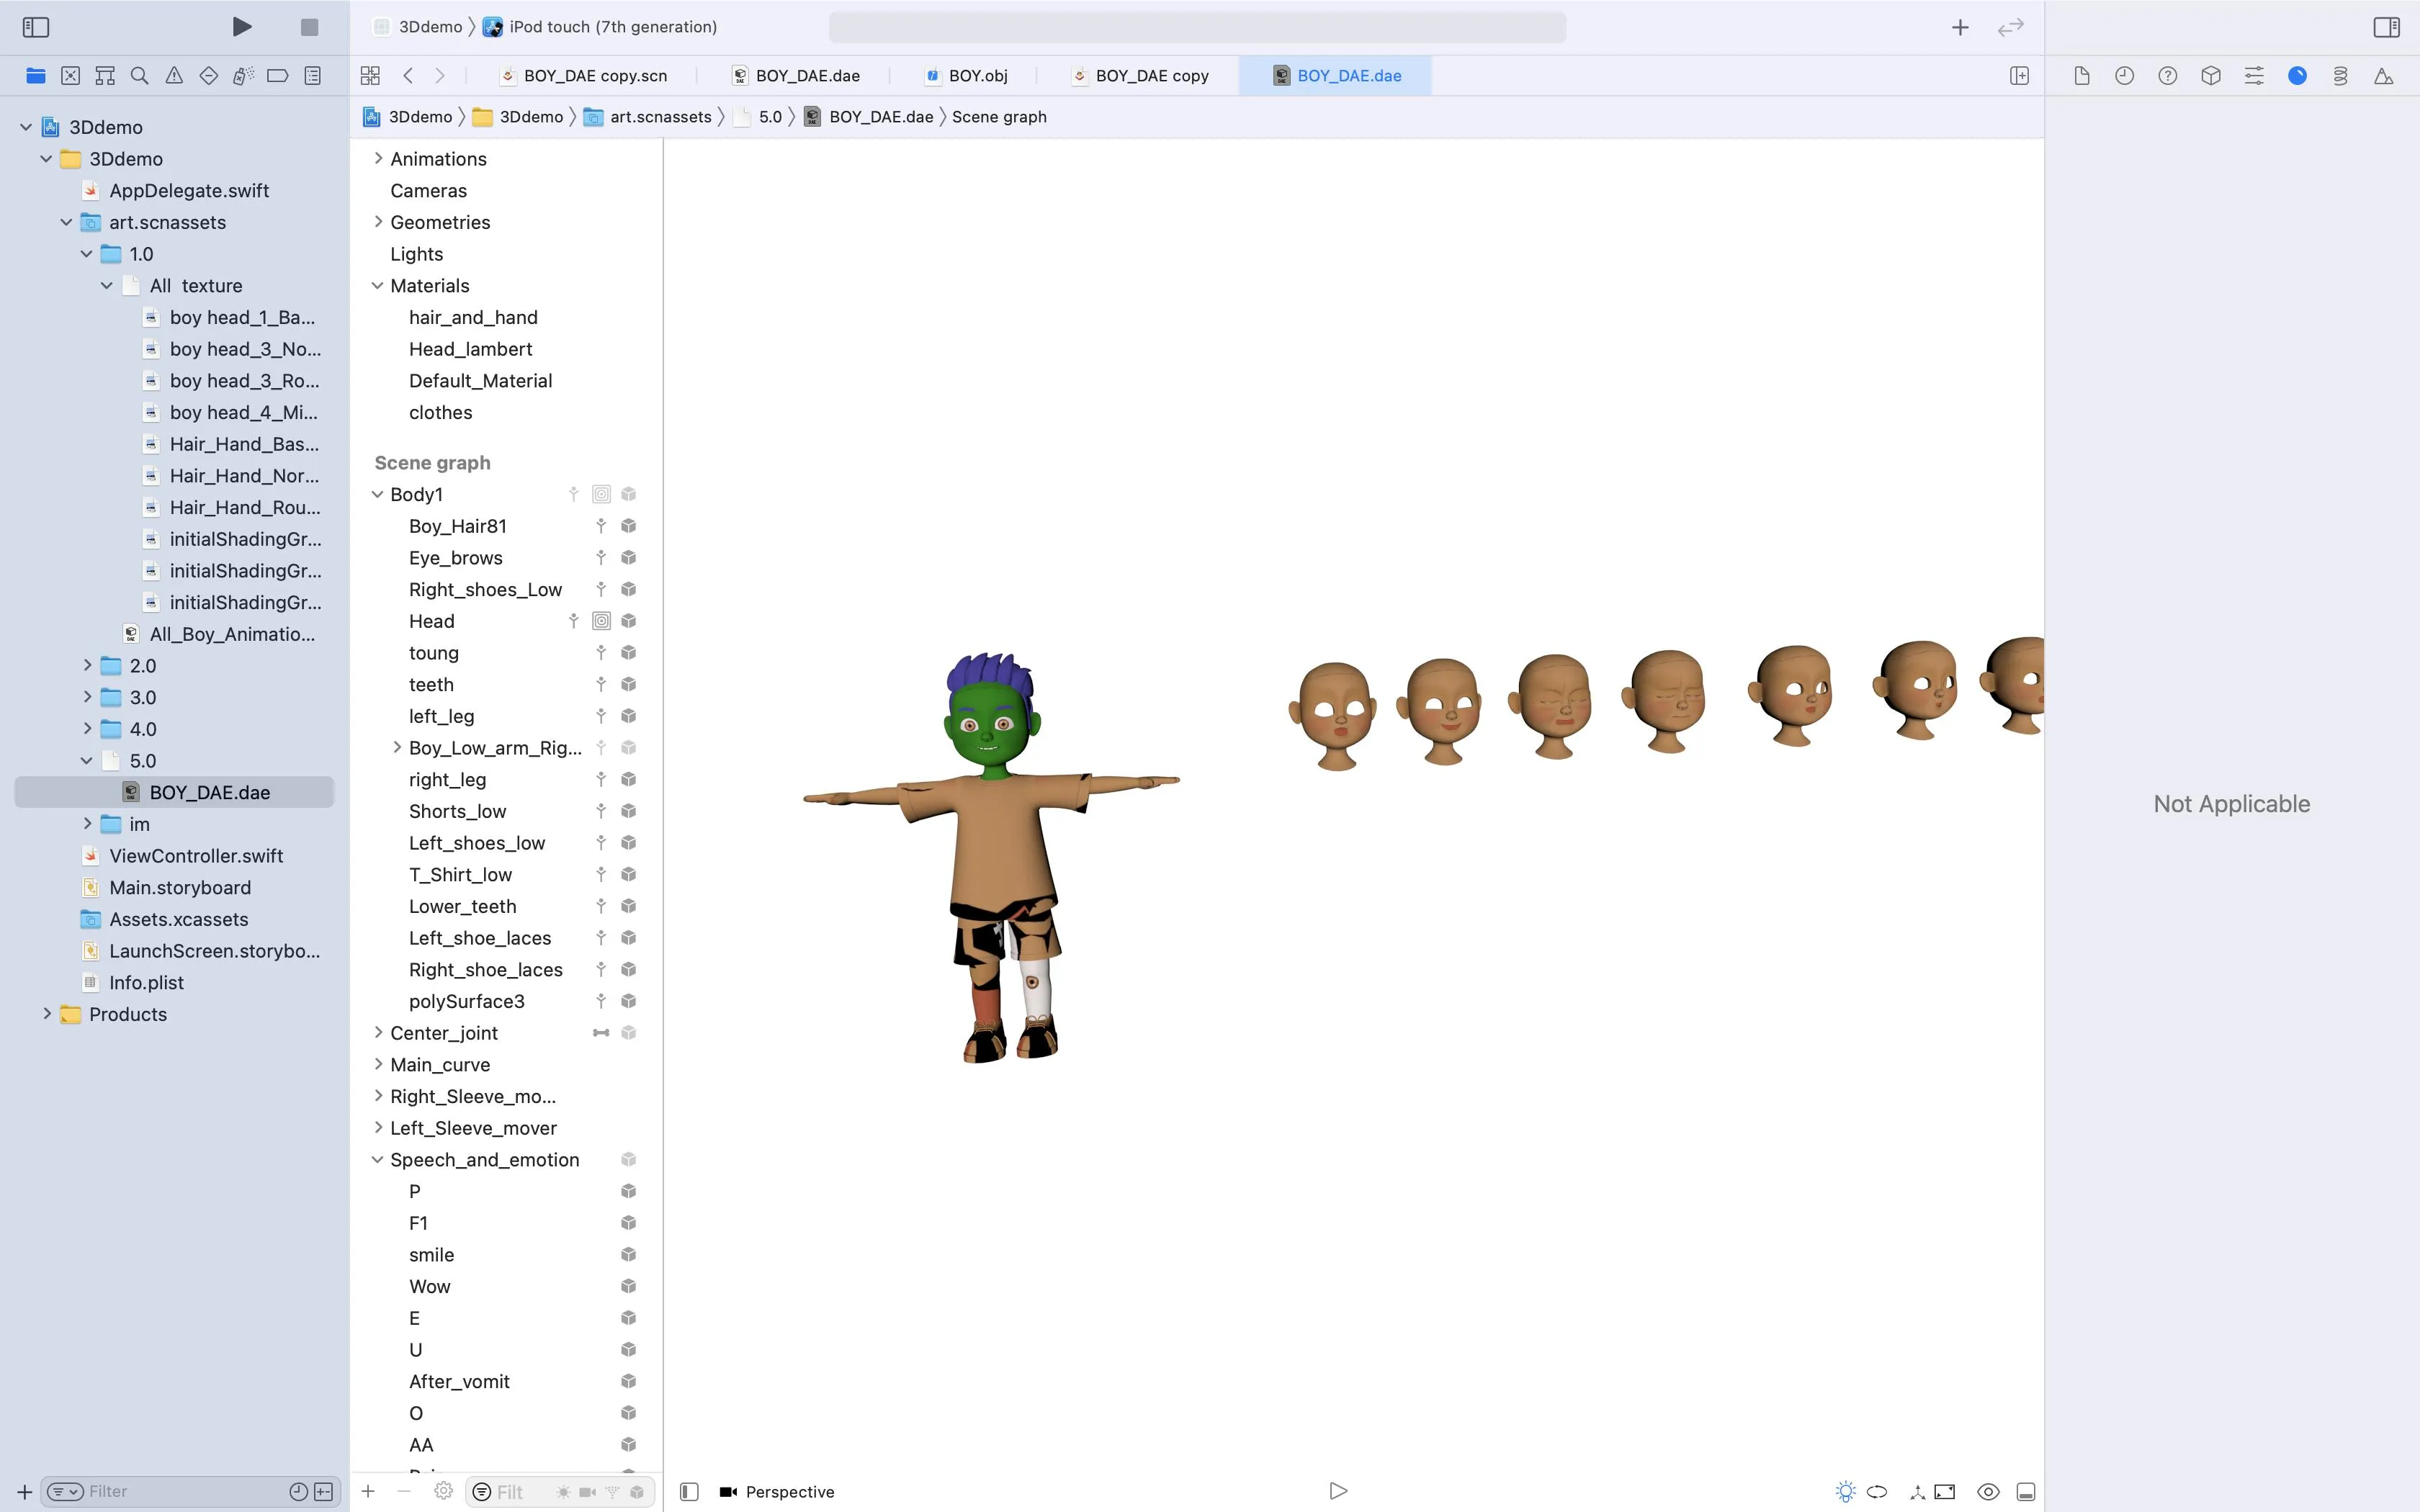Screen dimensions: 2420x1512
Task: Toggle scene graph sidebar visibility button
Action: 689,1491
